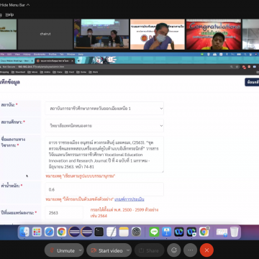Select the Congratulations background participant video
Image resolution: width=259 pixels, height=259 pixels.
[x=214, y=35]
